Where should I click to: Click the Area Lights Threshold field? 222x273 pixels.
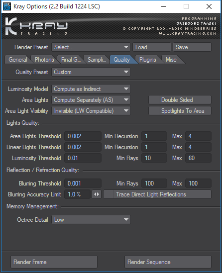(83, 136)
